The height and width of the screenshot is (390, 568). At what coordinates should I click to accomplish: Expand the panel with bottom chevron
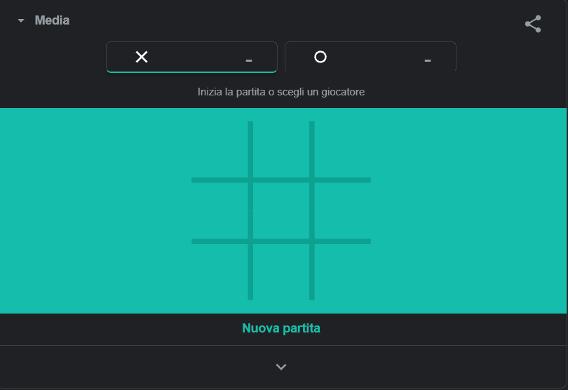click(281, 367)
